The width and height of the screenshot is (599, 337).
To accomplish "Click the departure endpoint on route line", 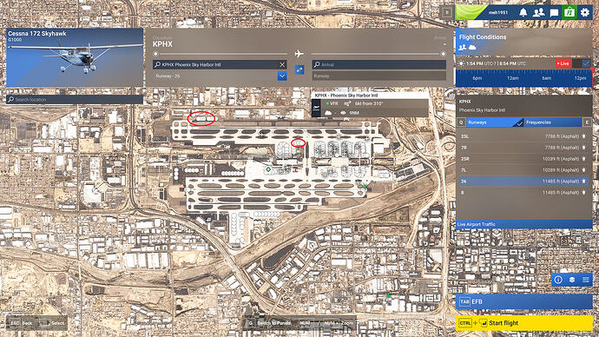I will coord(155,54).
